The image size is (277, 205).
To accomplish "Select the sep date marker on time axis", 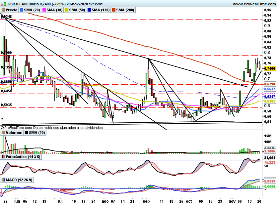I will 146,201.
